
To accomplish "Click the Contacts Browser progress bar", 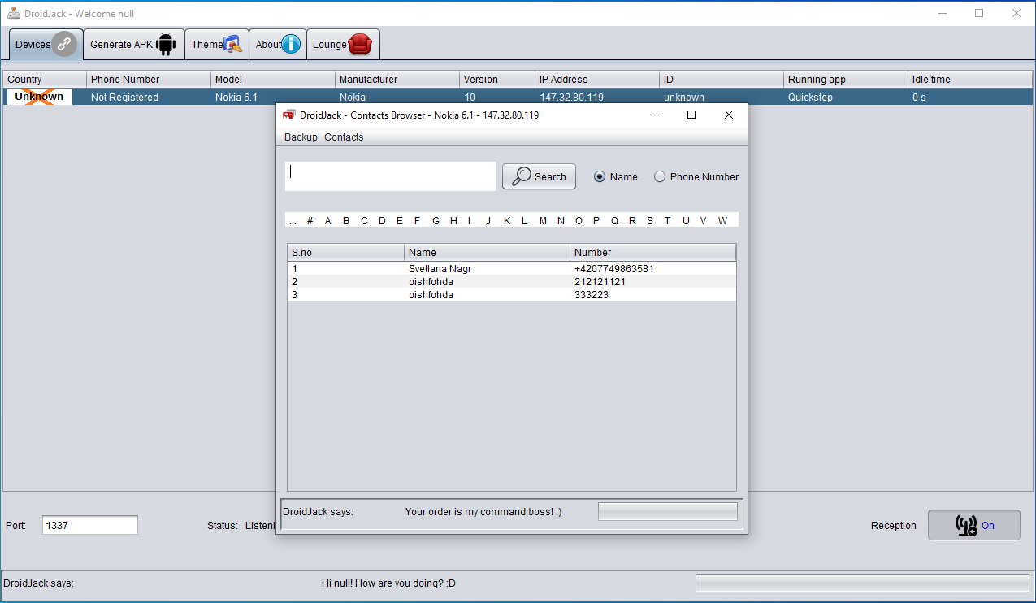I will tap(668, 511).
